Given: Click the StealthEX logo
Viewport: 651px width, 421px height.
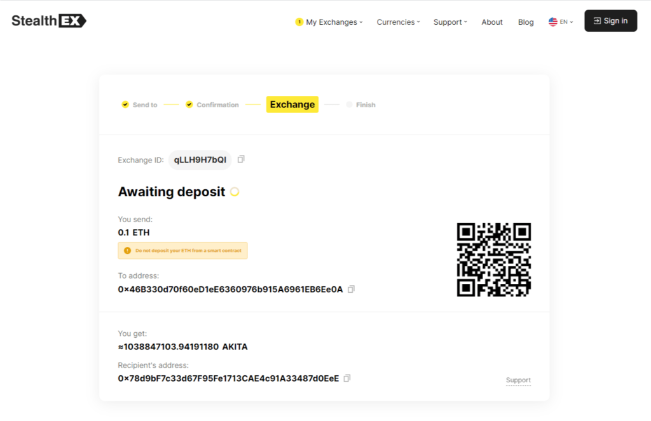Looking at the screenshot, I should (x=49, y=21).
